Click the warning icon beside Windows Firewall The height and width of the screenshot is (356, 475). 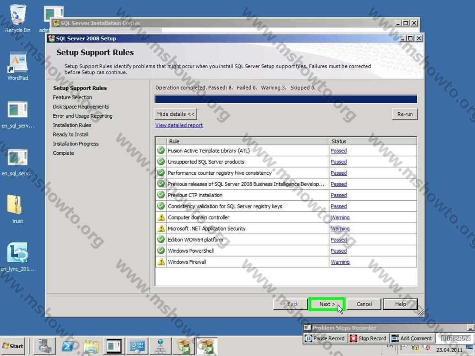[x=161, y=262]
